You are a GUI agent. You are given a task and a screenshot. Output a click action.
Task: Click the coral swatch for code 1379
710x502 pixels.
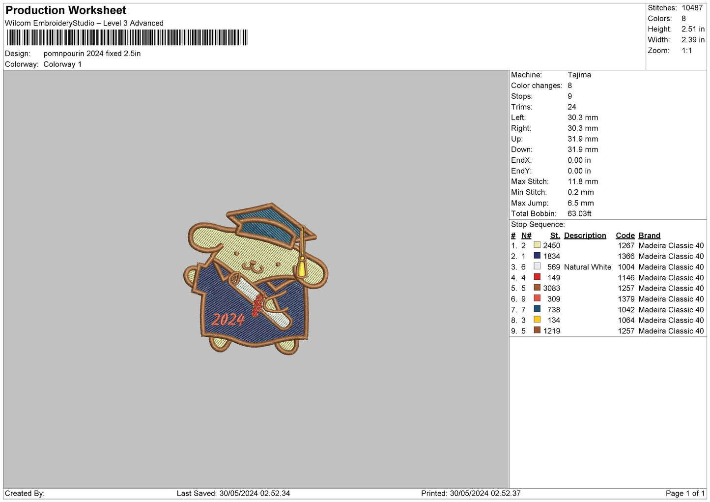click(537, 299)
